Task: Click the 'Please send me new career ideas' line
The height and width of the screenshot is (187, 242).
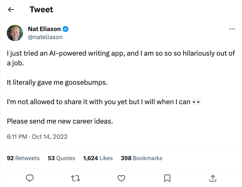Action: [60, 122]
